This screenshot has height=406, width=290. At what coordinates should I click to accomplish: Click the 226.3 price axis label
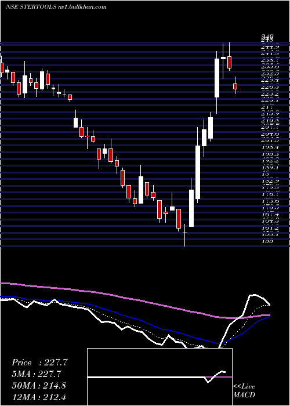(270, 87)
